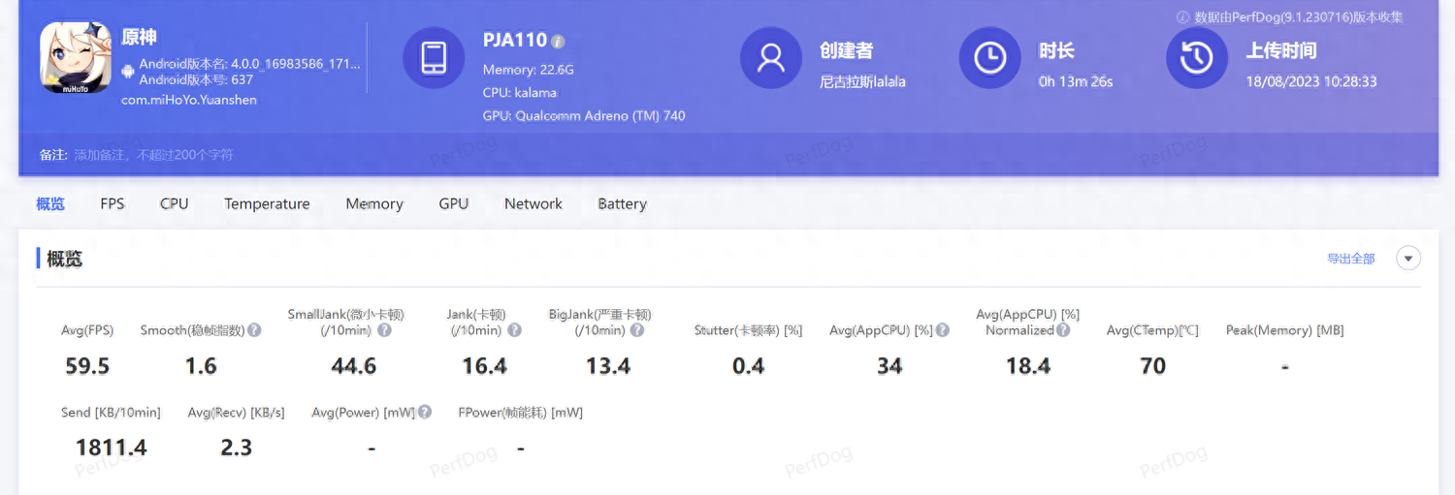
Task: Click the package name com.miHoYo.Yuanshen
Action: (189, 100)
